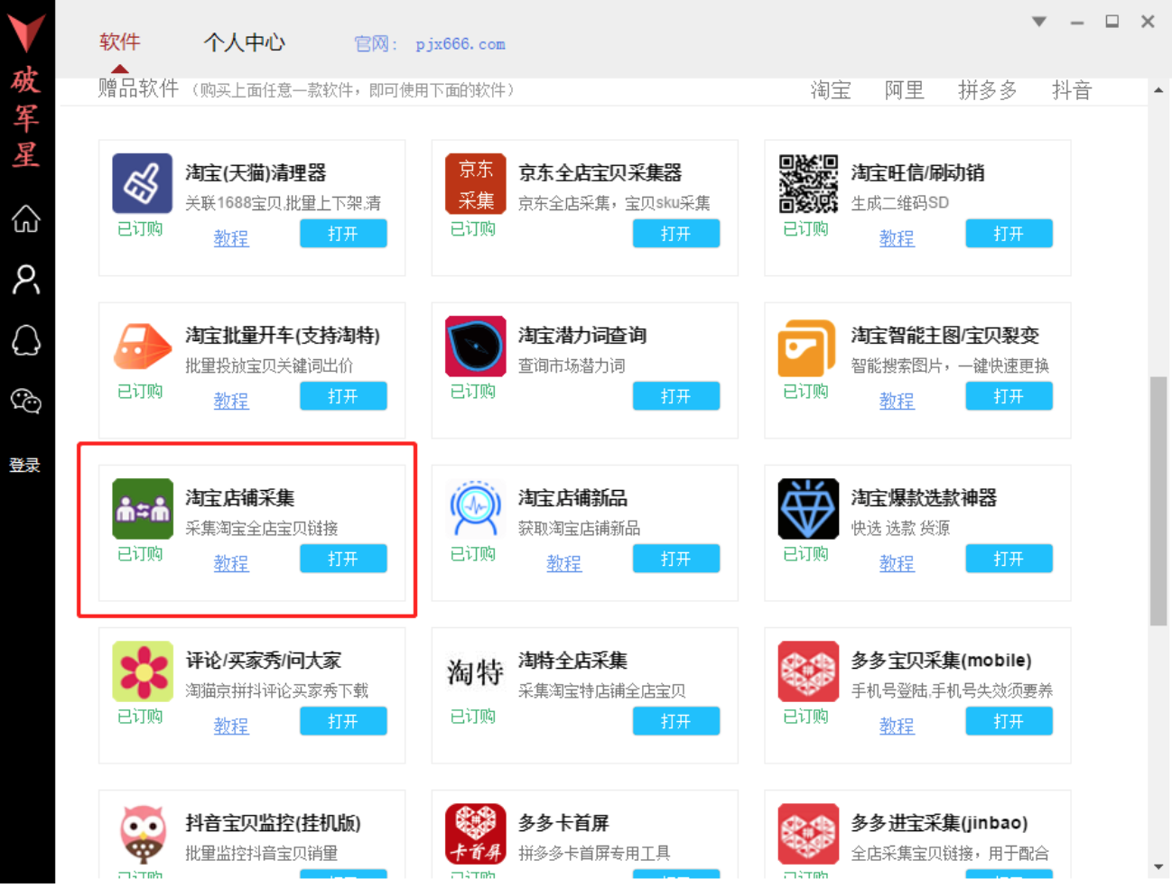Click the 采集淘宝全店宝贝链接 description text
1172x888 pixels.
262,528
